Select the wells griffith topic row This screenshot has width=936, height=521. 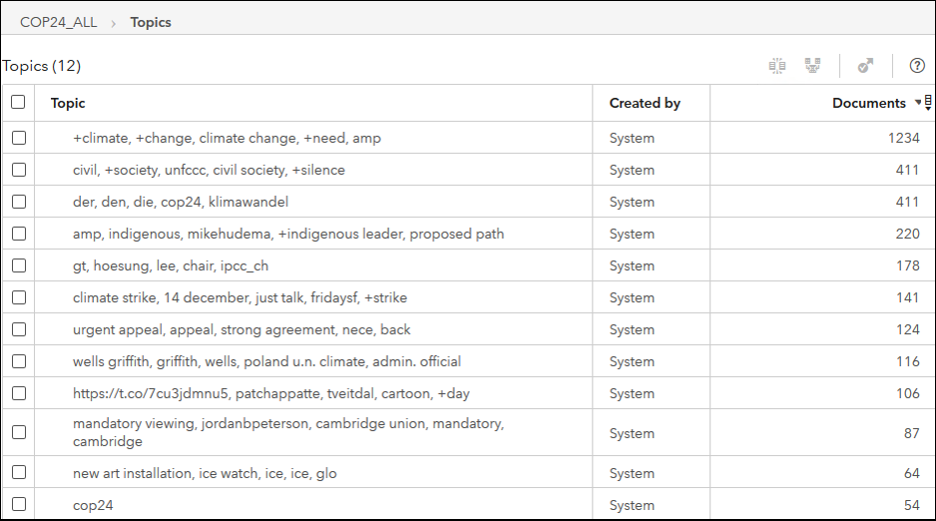[266, 362]
